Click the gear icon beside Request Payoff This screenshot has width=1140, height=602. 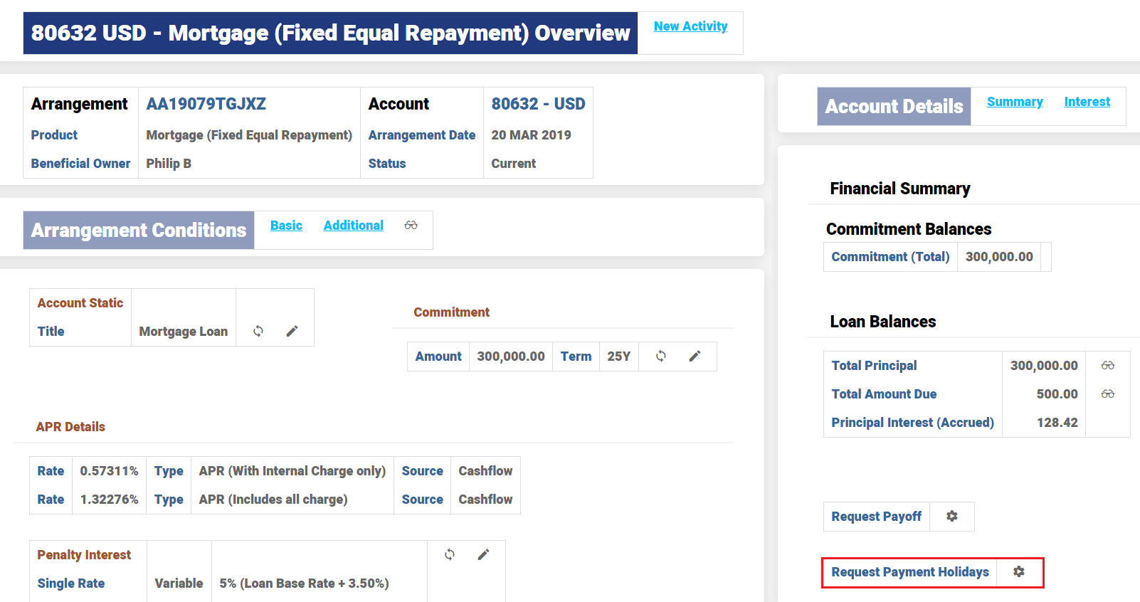point(951,516)
